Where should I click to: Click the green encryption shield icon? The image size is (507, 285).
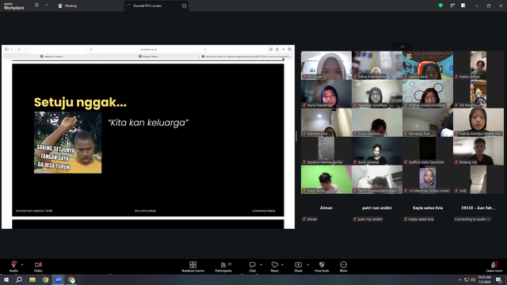(440, 6)
